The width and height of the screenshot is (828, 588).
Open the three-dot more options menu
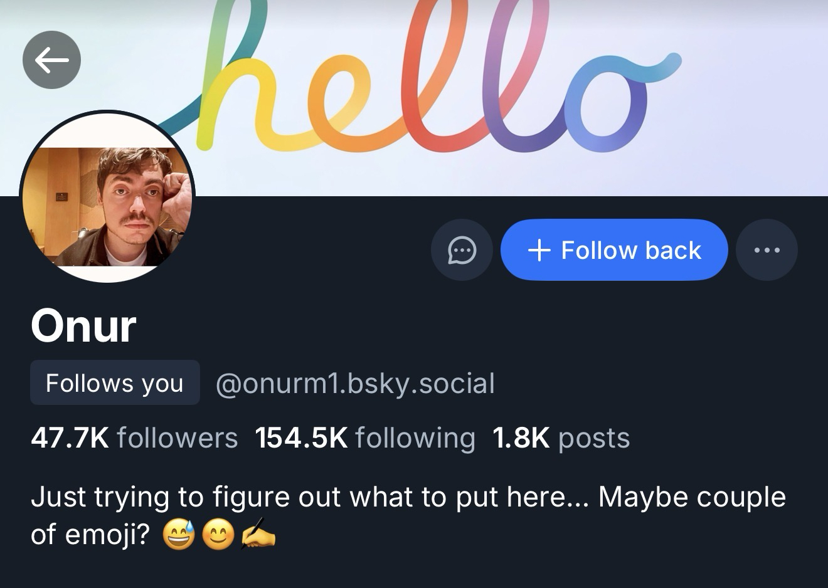tap(767, 250)
